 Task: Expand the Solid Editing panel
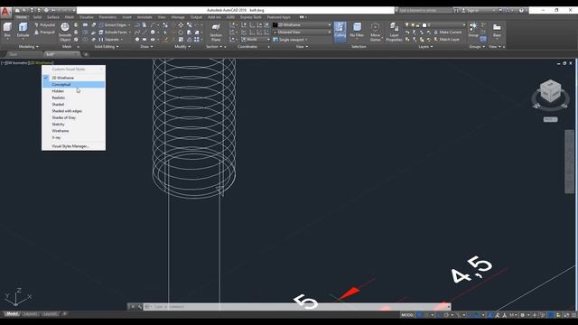point(107,47)
